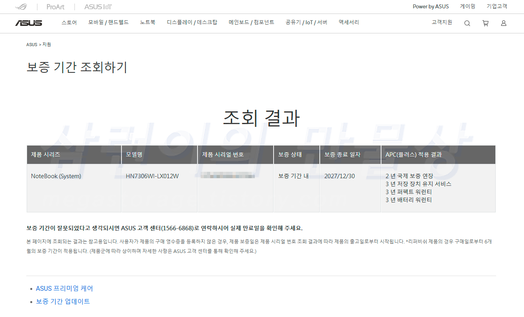The image size is (524, 317).
Task: Open the 보증 기간 업데이트 link
Action: [x=63, y=301]
